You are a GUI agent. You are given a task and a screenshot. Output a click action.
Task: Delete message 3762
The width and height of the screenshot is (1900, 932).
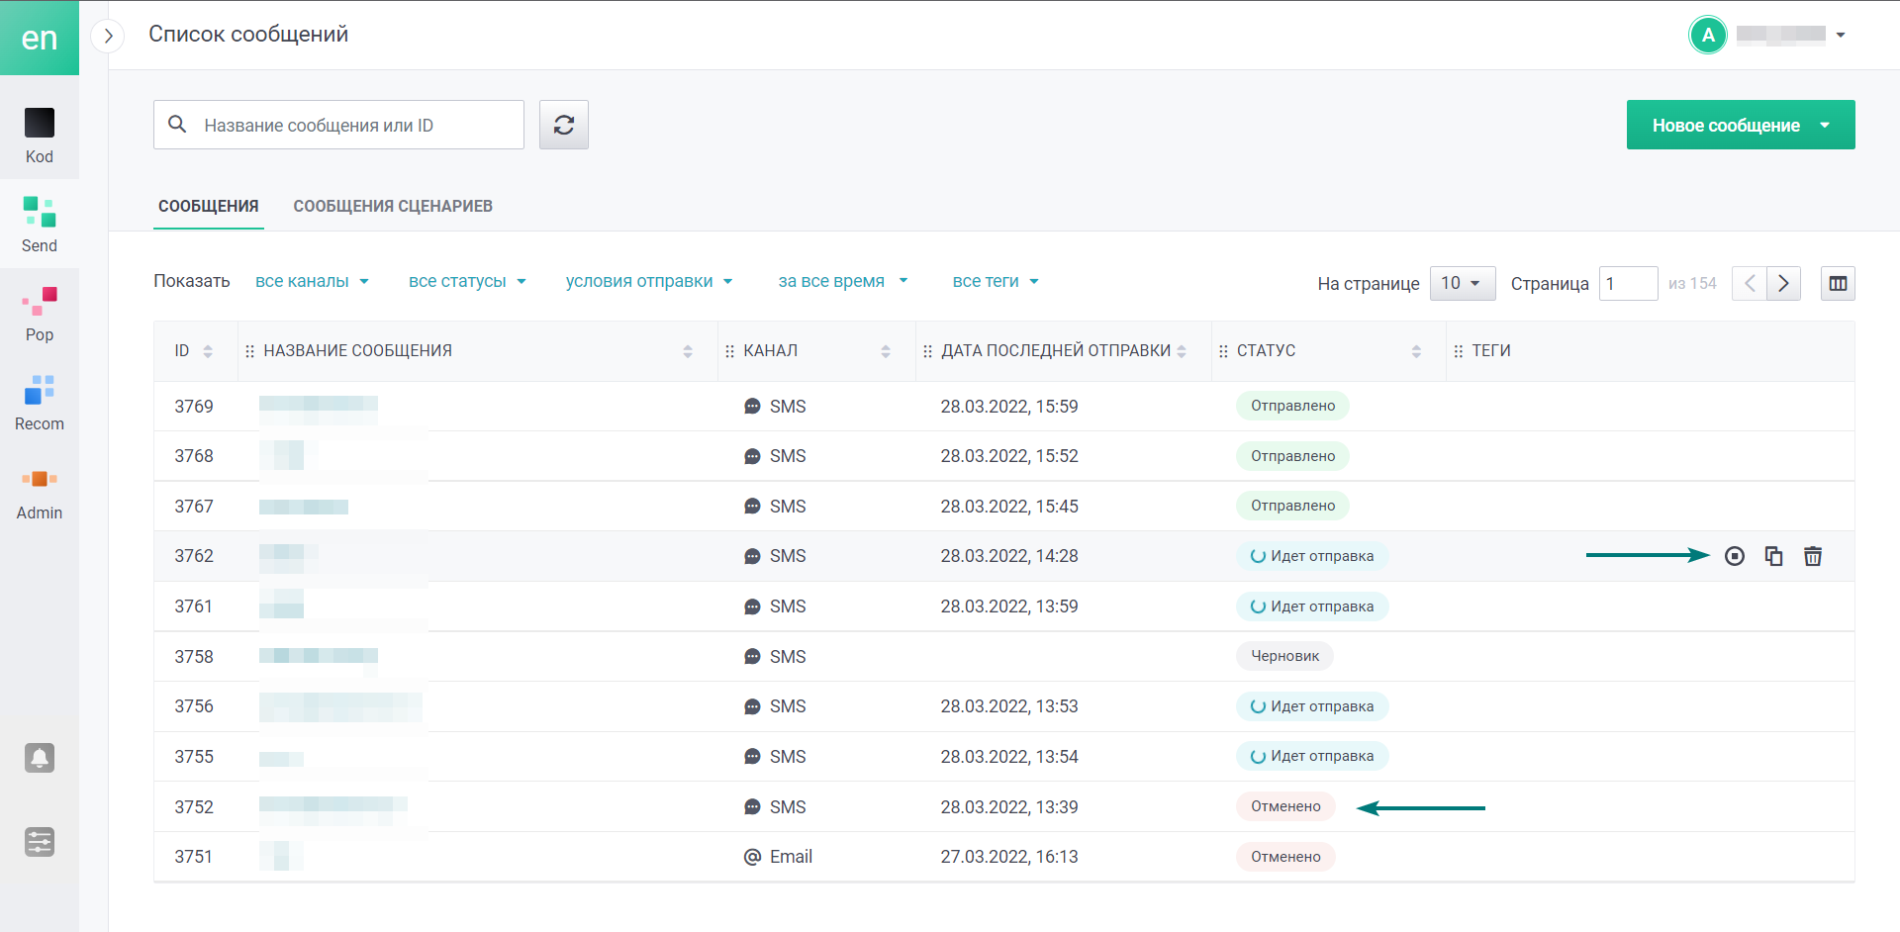(1813, 556)
